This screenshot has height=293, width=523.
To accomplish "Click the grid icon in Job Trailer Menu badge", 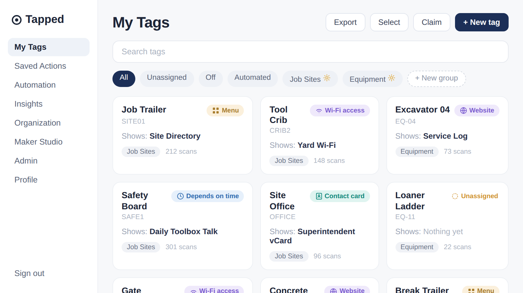I will click(216, 111).
